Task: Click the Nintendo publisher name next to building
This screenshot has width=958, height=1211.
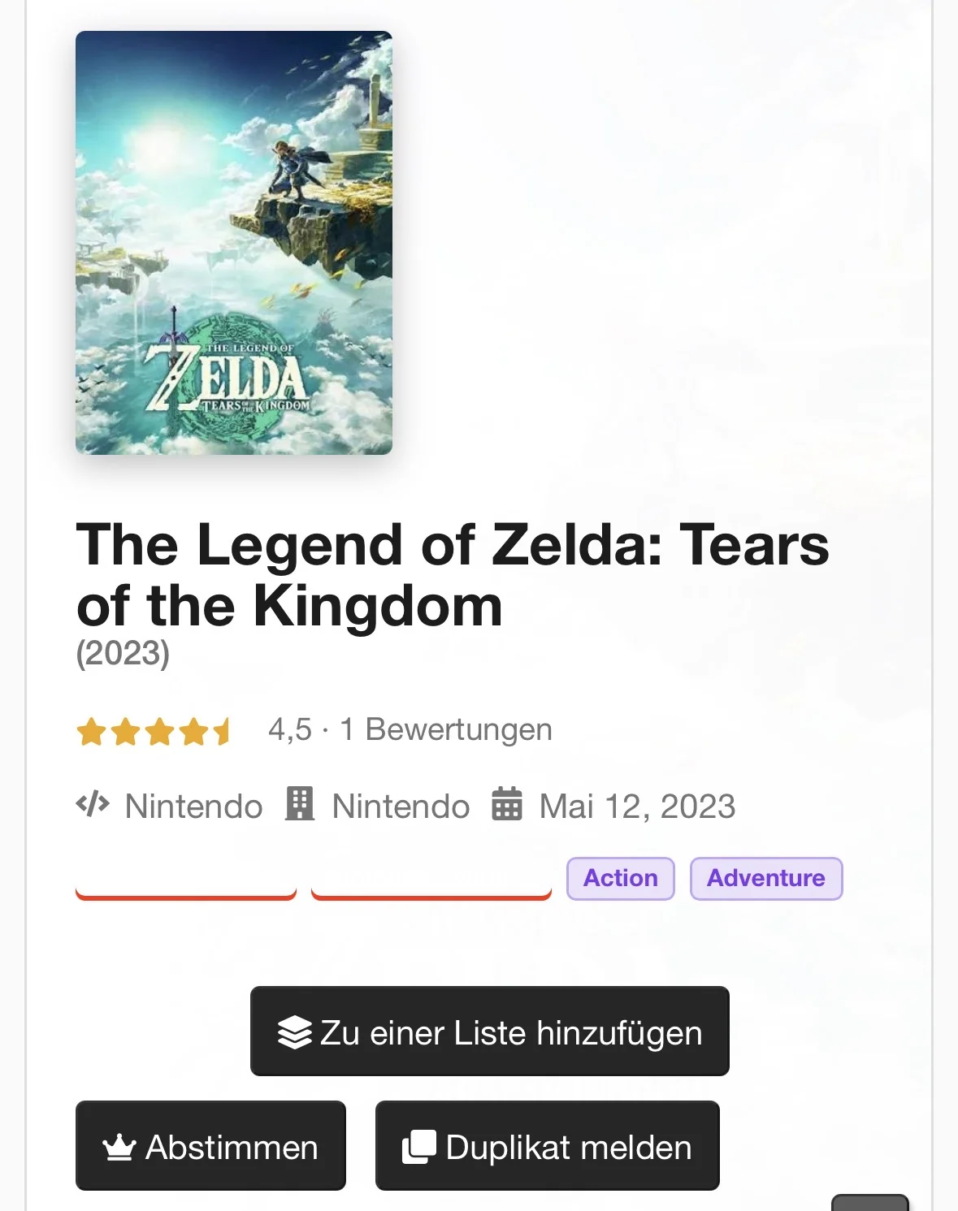Action: point(401,807)
